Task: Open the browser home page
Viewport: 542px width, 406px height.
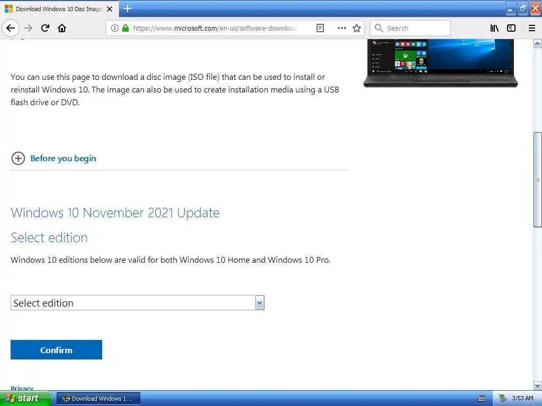Action: tap(62, 28)
